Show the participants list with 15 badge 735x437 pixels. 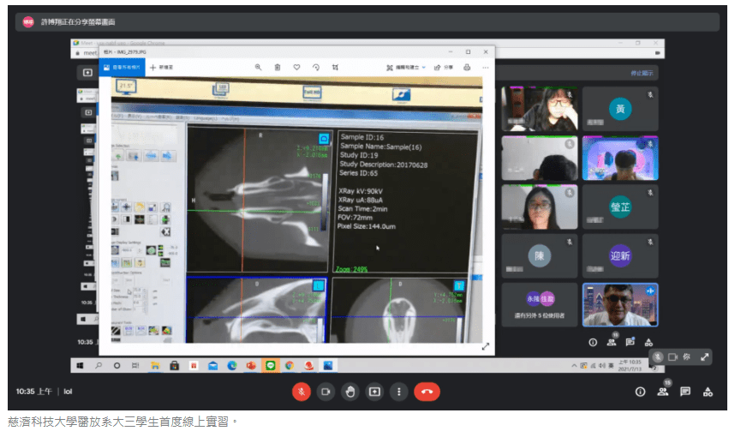click(x=662, y=392)
